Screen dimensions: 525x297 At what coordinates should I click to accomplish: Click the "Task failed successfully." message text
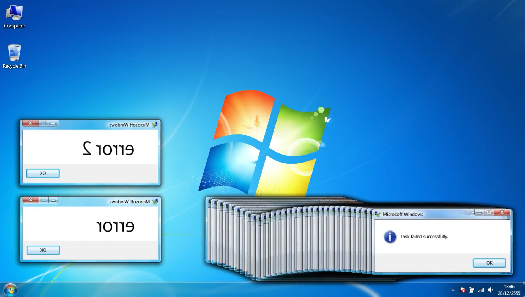pos(424,237)
